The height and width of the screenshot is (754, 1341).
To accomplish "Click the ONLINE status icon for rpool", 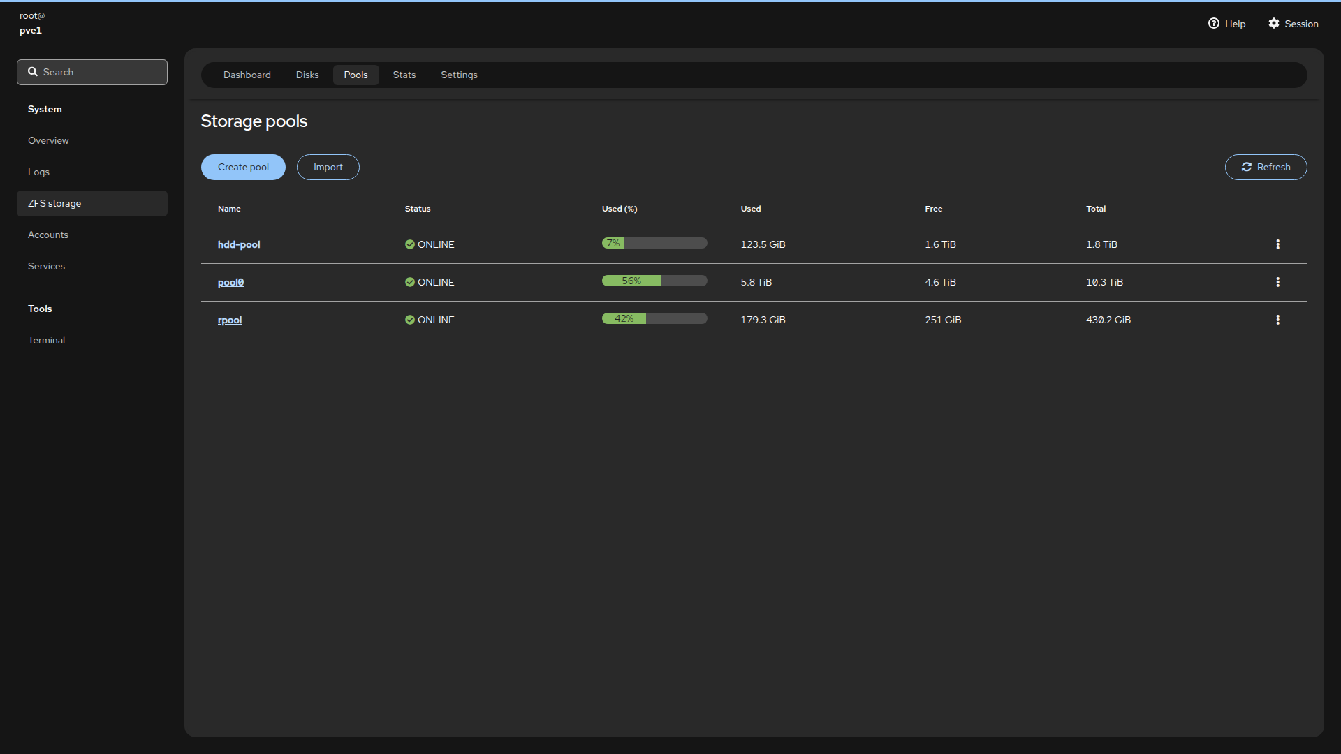I will [410, 320].
